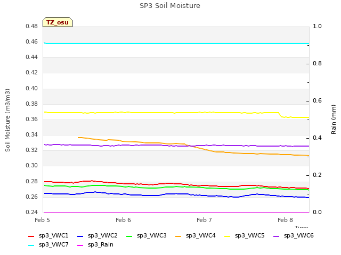Click the 0.42 left axis tick label
The height and width of the screenshot is (255, 341).
[x=32, y=73]
